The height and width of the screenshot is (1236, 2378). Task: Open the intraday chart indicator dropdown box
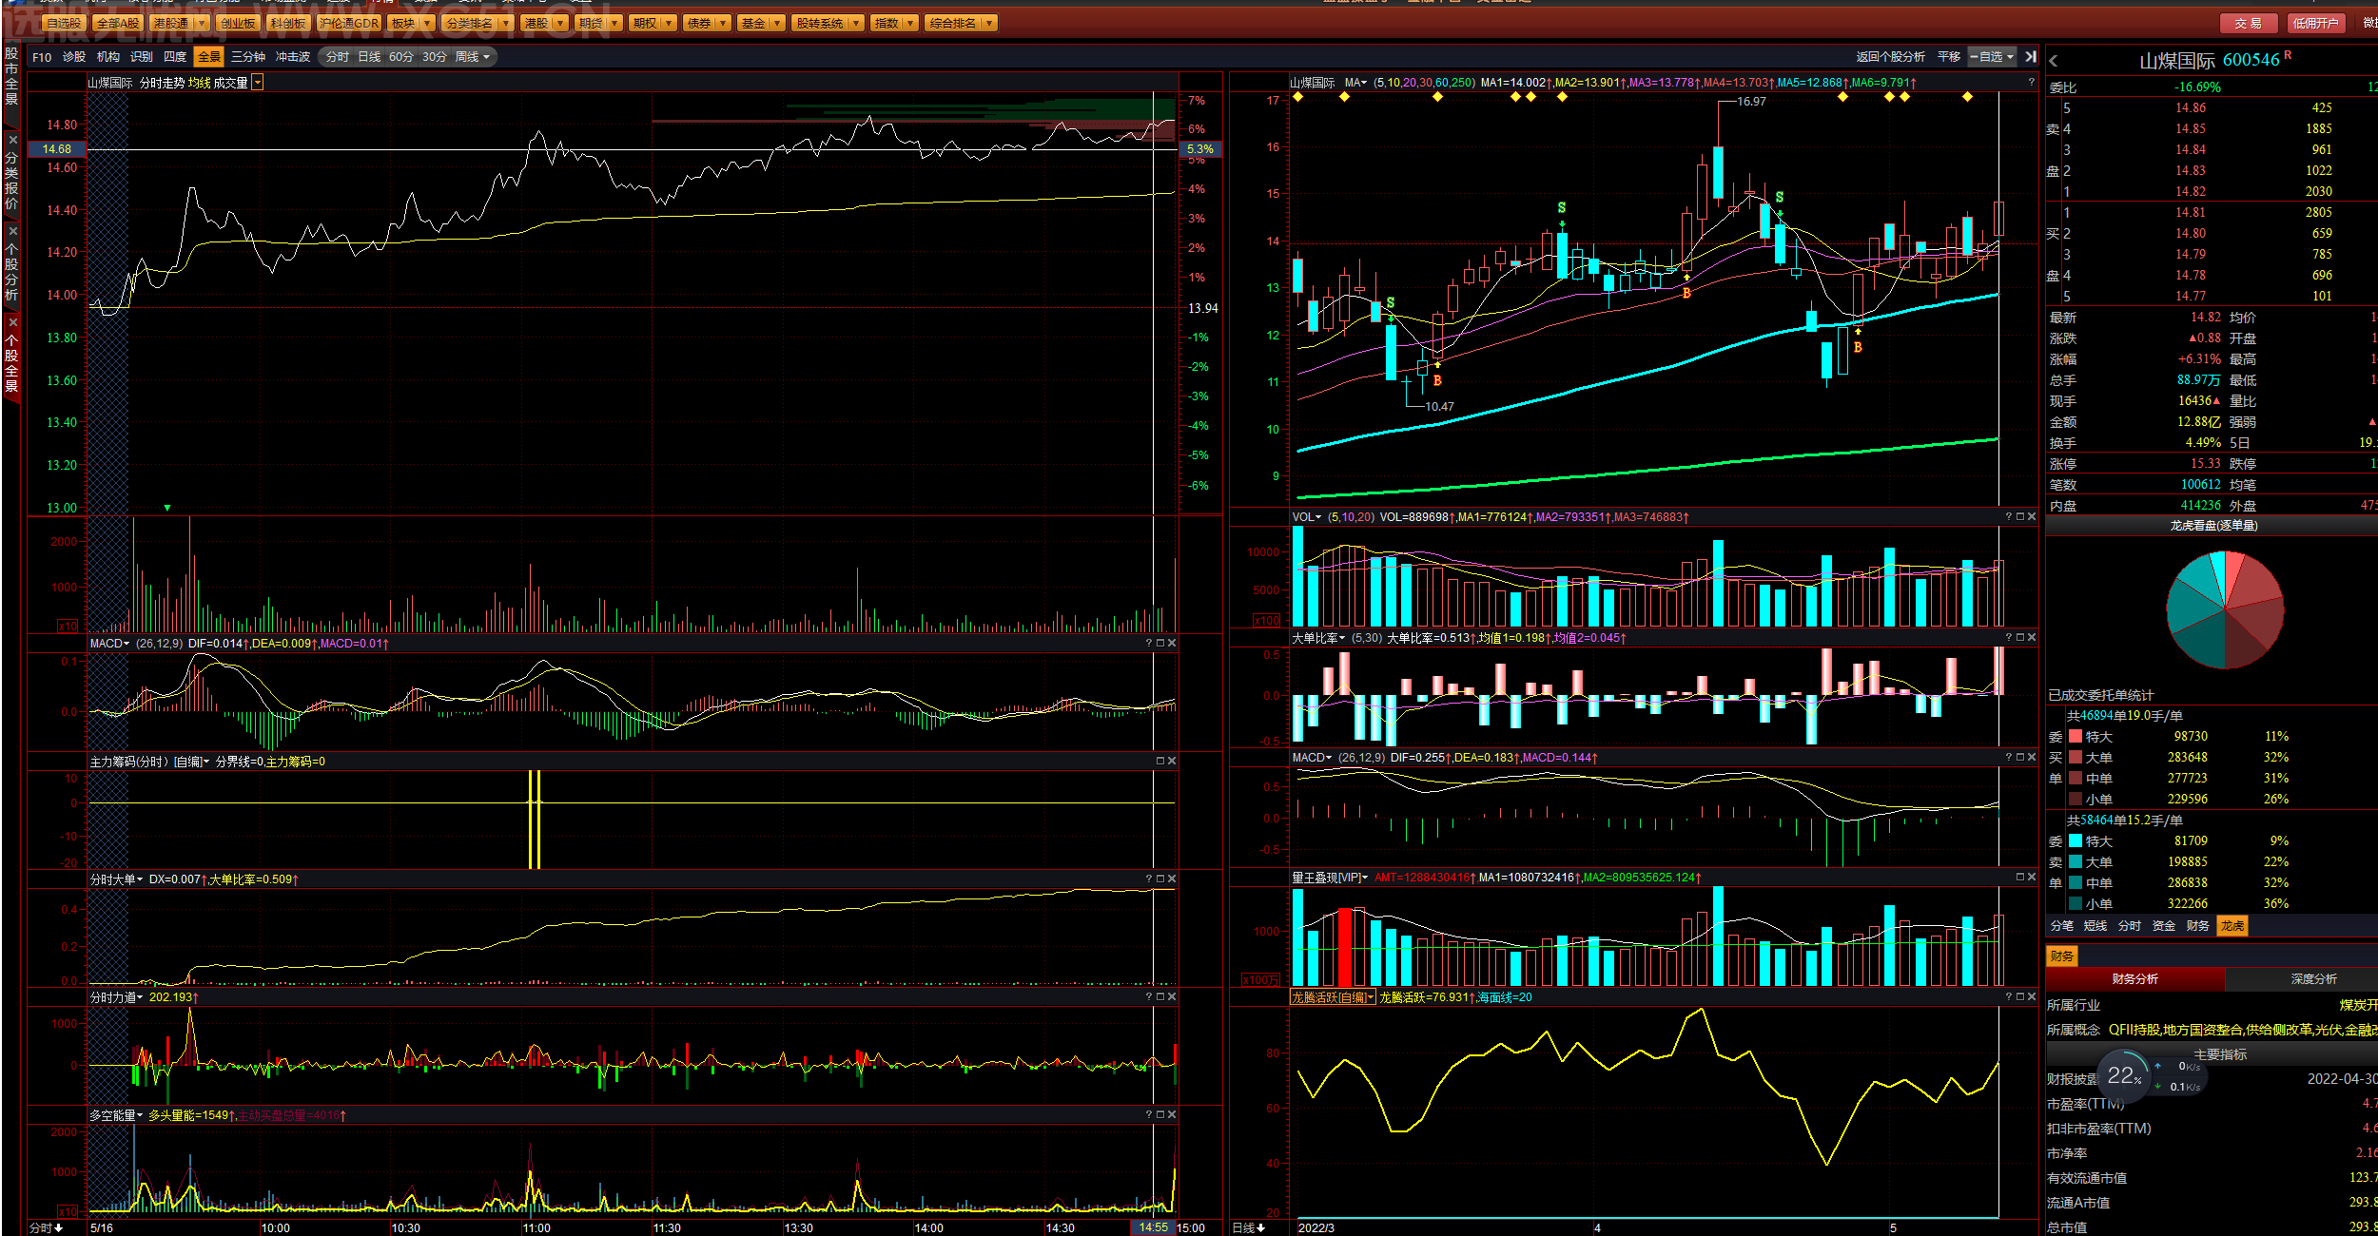coord(257,83)
